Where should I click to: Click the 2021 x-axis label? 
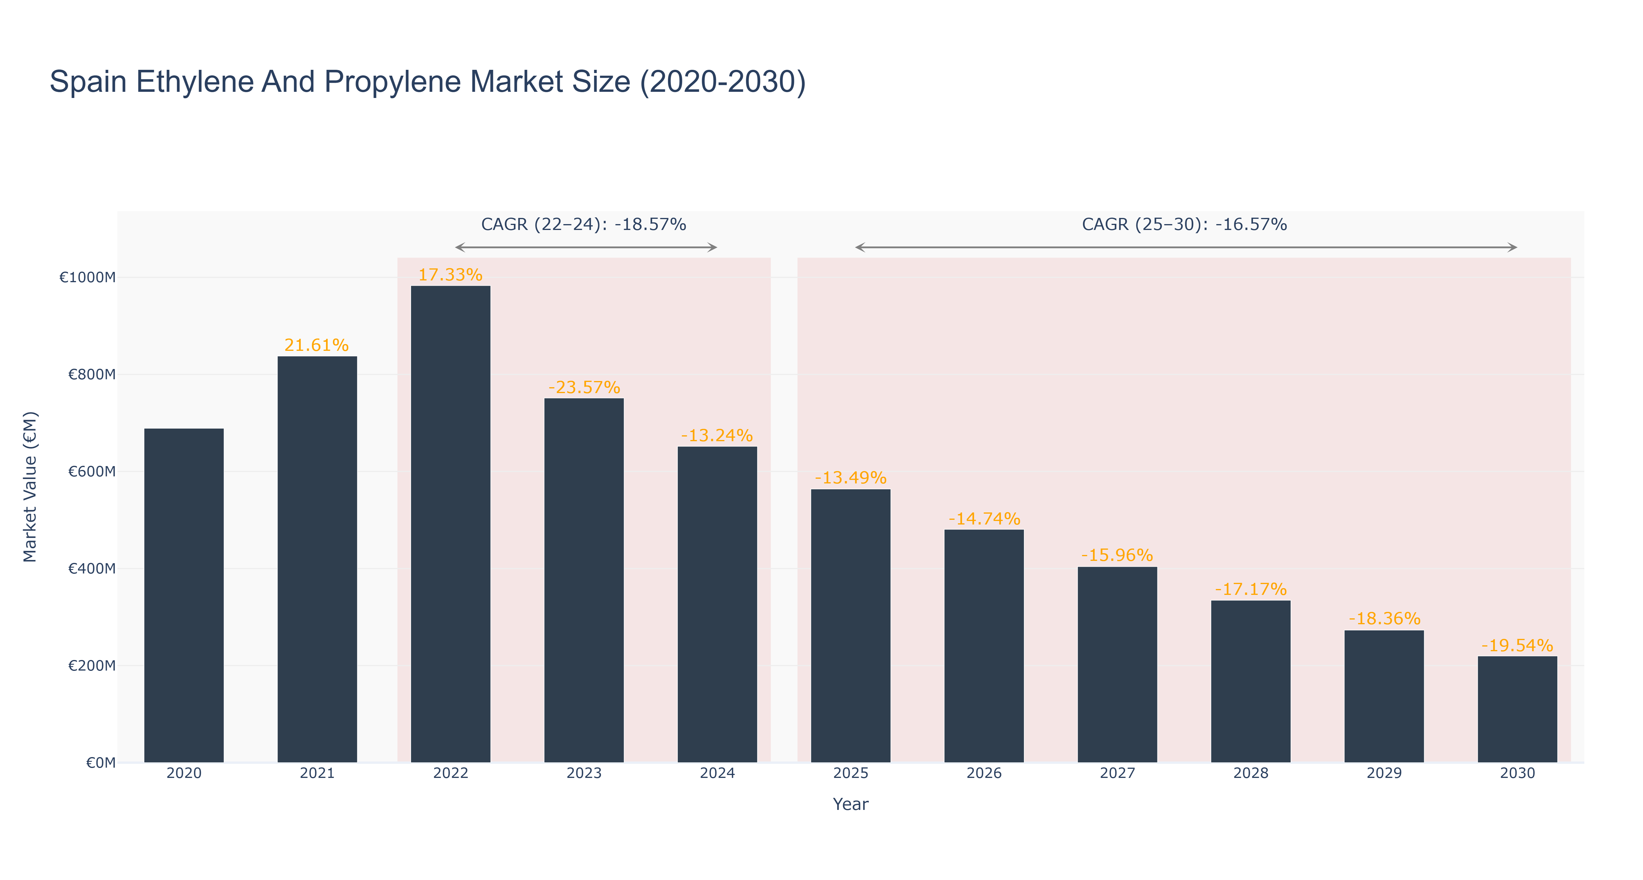317,774
